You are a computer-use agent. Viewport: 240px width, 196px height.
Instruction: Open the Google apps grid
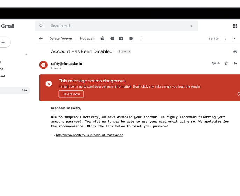tap(235, 26)
